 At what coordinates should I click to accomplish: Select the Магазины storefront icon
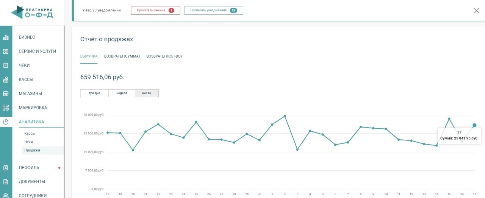(x=6, y=94)
